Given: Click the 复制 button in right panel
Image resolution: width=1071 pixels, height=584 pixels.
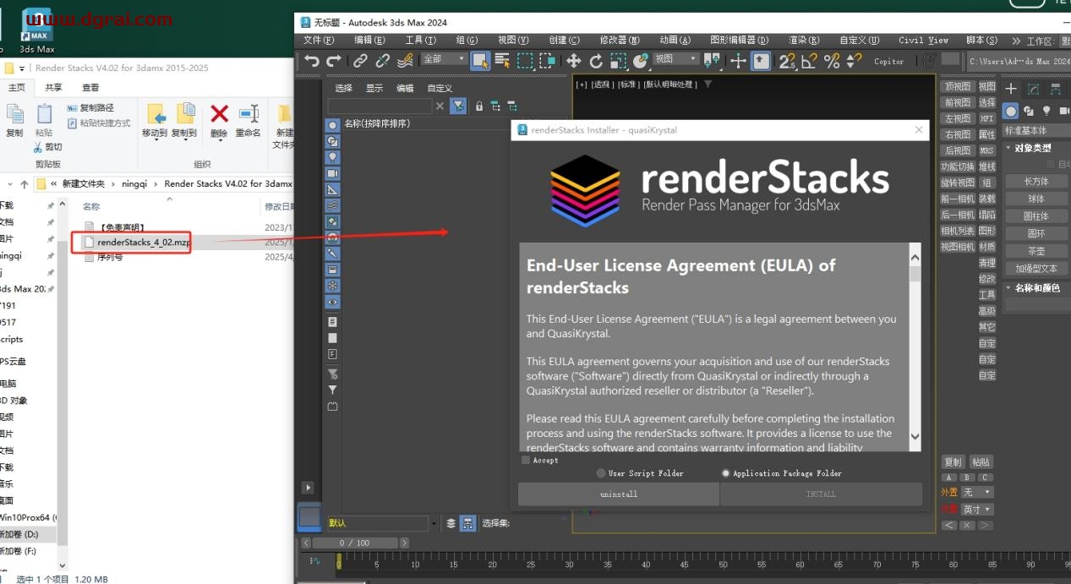Looking at the screenshot, I should pyautogui.click(x=954, y=462).
